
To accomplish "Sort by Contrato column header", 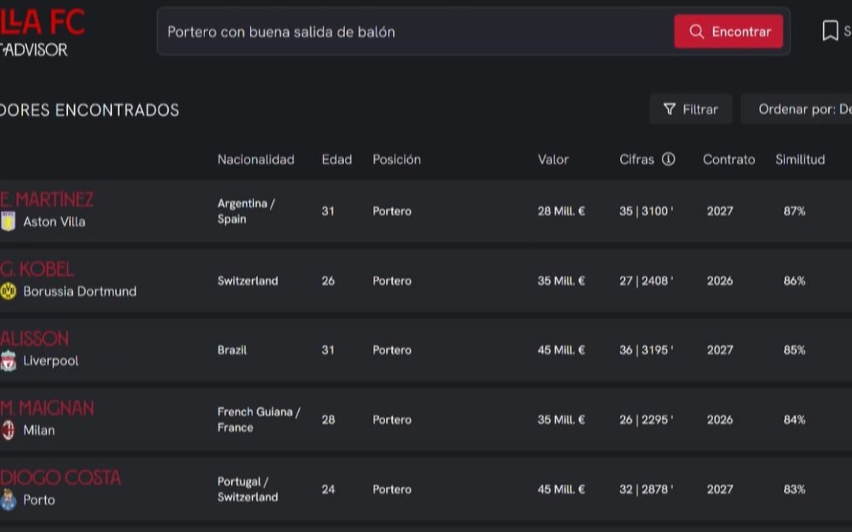I will click(x=729, y=159).
